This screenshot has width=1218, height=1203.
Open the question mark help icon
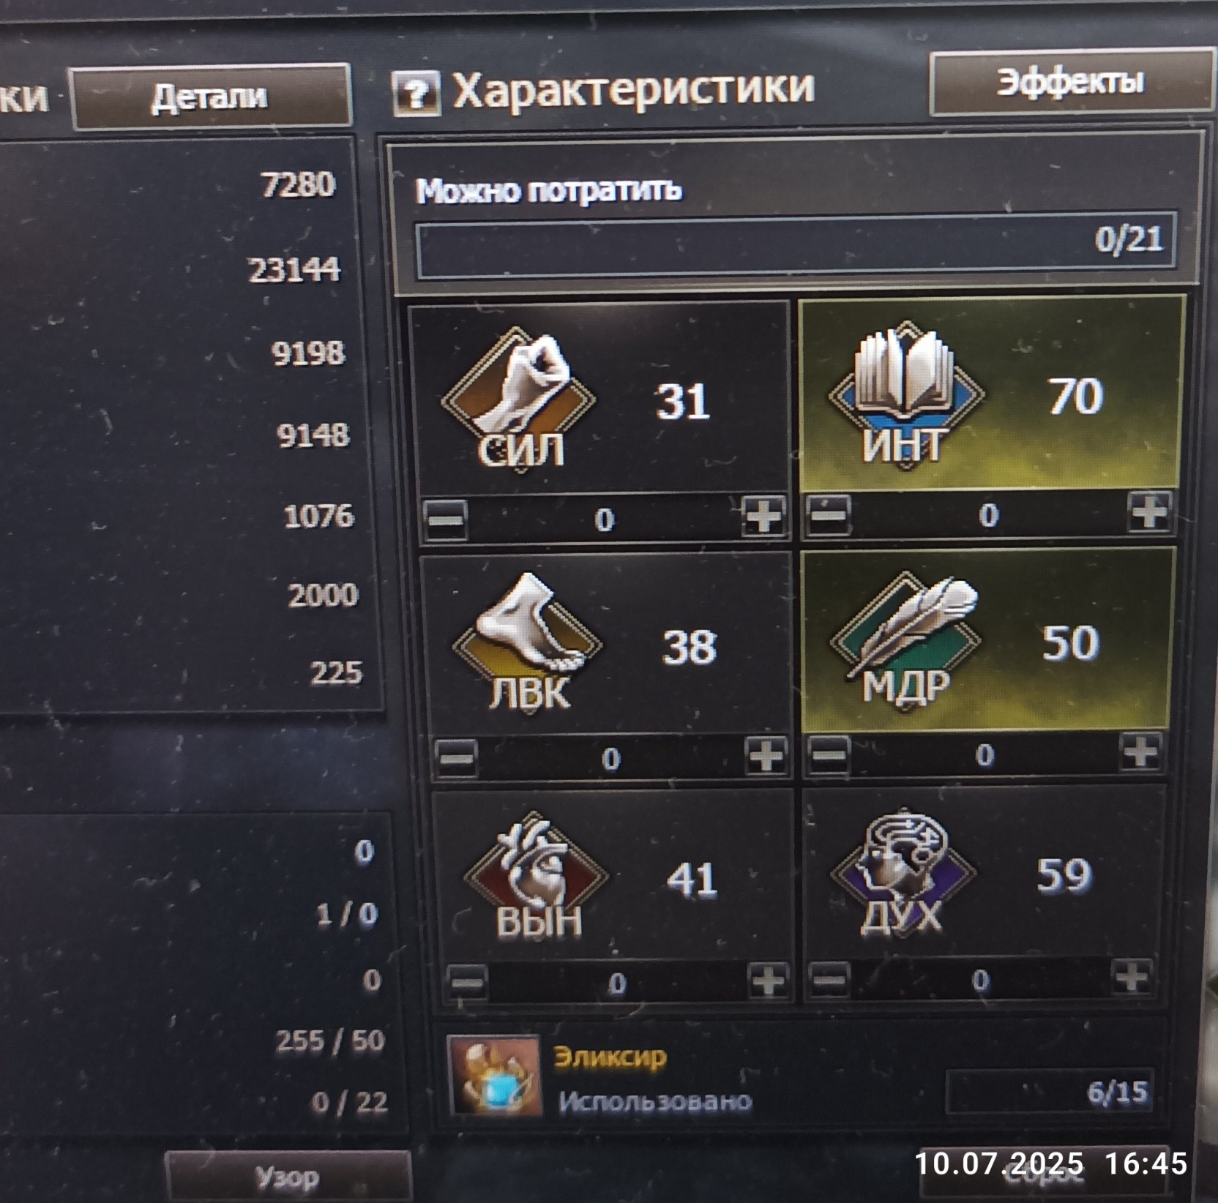[x=416, y=94]
